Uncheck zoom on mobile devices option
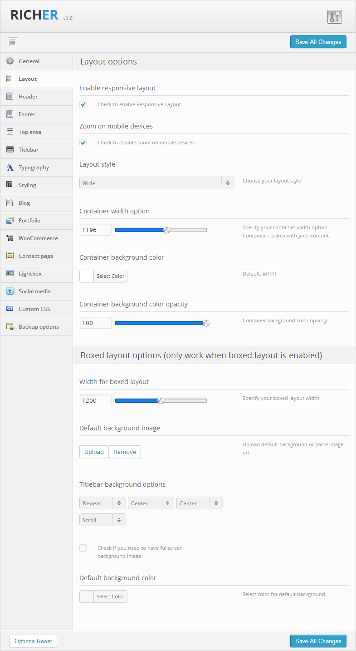 pos(83,143)
